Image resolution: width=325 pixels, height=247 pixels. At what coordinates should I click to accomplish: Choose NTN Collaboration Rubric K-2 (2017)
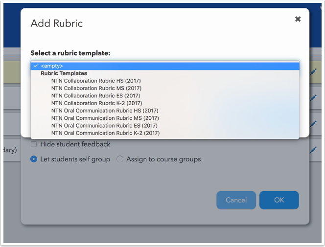165,103
